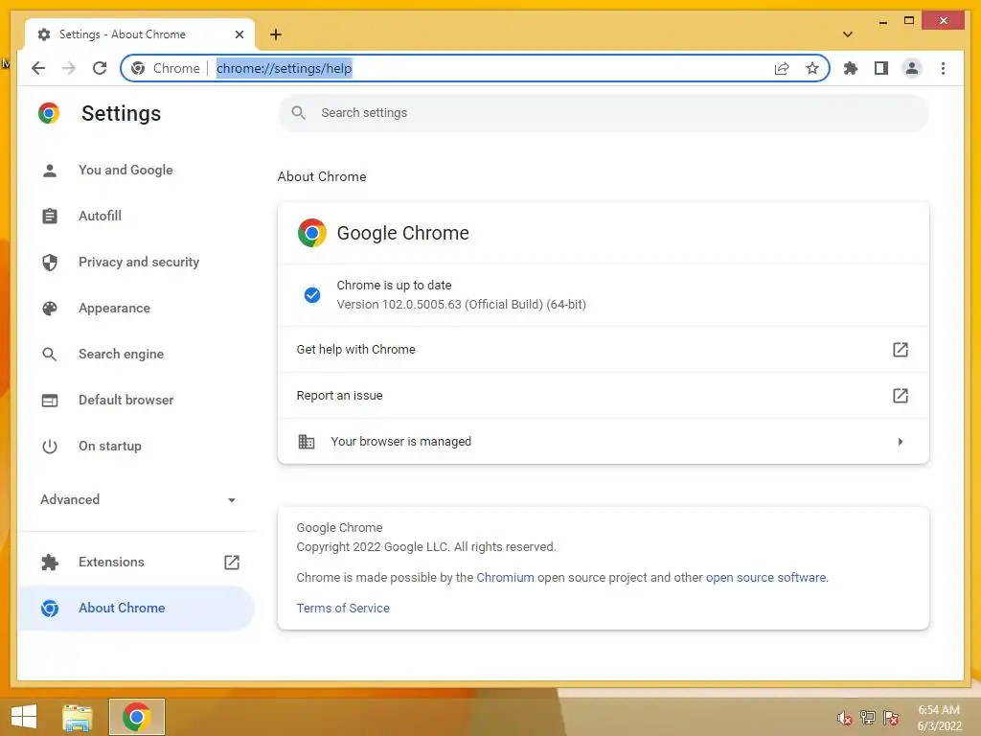Open the tab search chevron

[848, 34]
